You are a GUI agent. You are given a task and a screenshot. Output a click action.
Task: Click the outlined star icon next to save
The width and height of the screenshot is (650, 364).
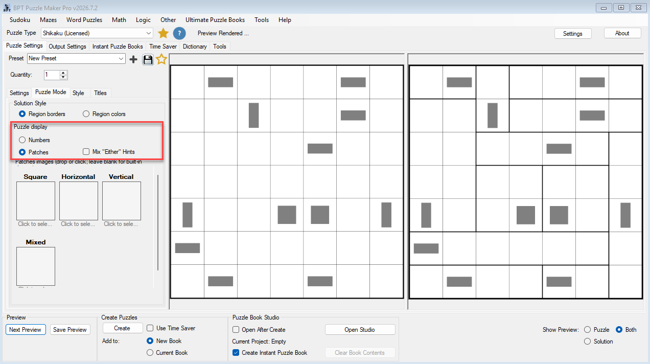point(161,59)
